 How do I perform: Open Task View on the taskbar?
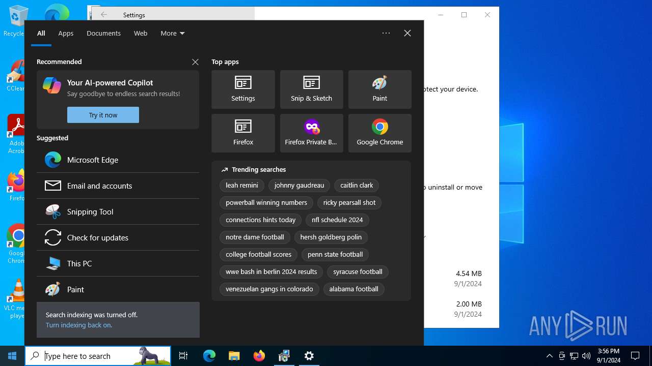click(183, 356)
